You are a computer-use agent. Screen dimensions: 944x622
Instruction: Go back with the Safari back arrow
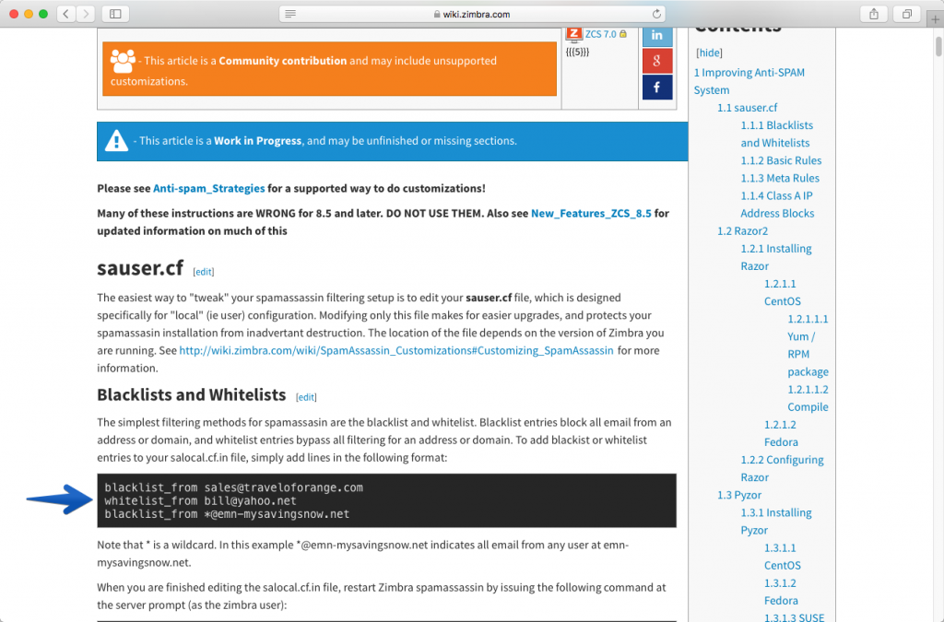click(x=65, y=14)
